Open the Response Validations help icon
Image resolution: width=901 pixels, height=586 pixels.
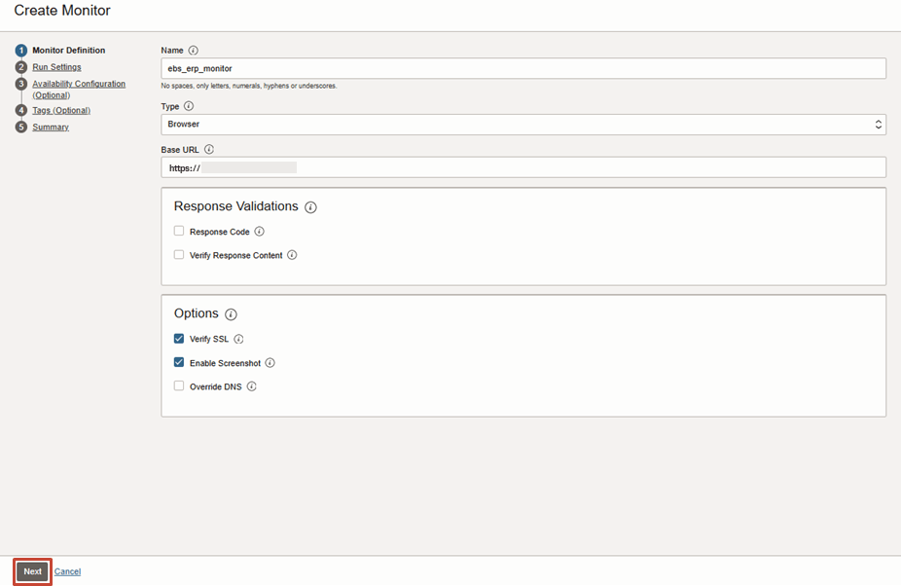[x=310, y=207]
